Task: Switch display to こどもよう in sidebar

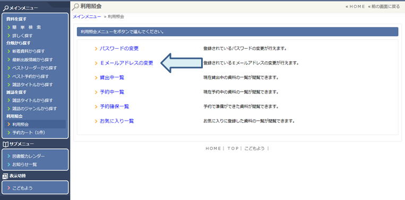Action: point(22,188)
